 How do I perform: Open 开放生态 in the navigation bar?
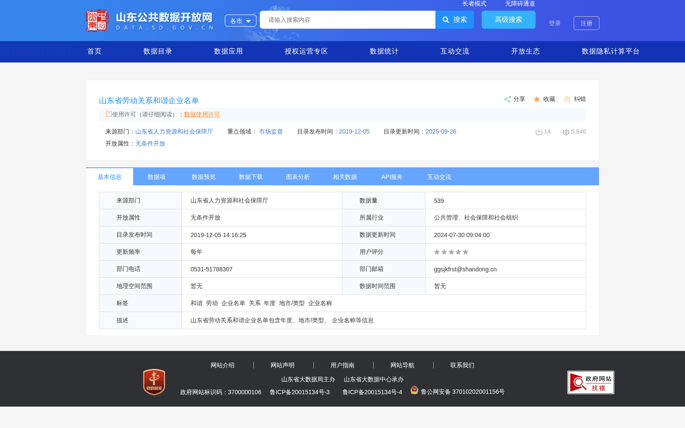[x=526, y=51]
